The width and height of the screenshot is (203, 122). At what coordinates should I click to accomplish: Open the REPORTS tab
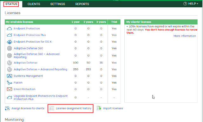click(x=82, y=4)
